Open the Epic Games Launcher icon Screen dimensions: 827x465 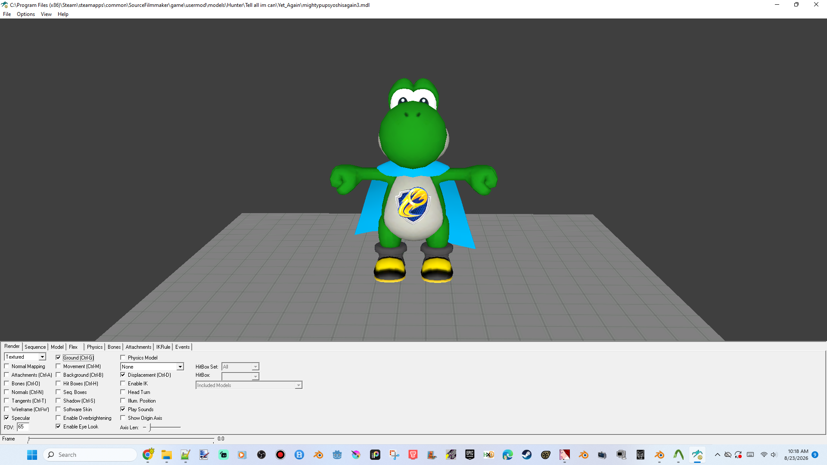click(470, 455)
